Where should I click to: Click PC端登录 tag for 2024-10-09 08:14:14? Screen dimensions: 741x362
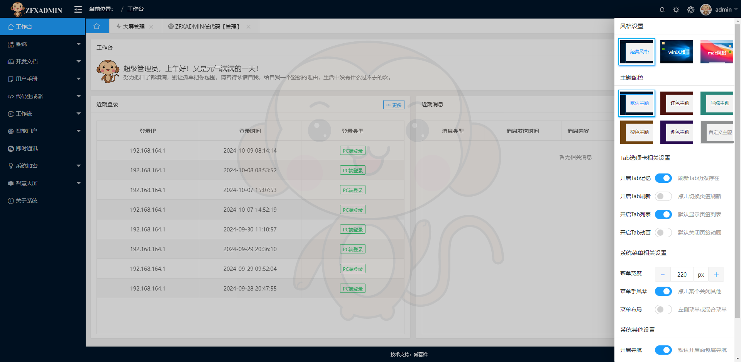click(353, 151)
